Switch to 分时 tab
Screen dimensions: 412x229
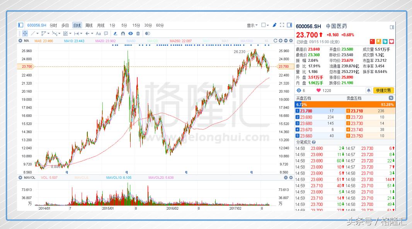(53, 25)
